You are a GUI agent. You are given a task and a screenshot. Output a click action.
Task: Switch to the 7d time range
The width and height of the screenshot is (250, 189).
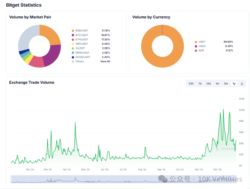[200, 83]
